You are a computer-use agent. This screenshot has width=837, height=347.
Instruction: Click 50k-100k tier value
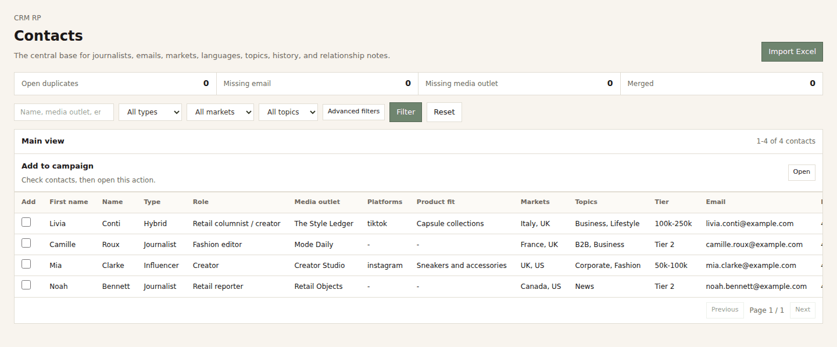pos(671,266)
